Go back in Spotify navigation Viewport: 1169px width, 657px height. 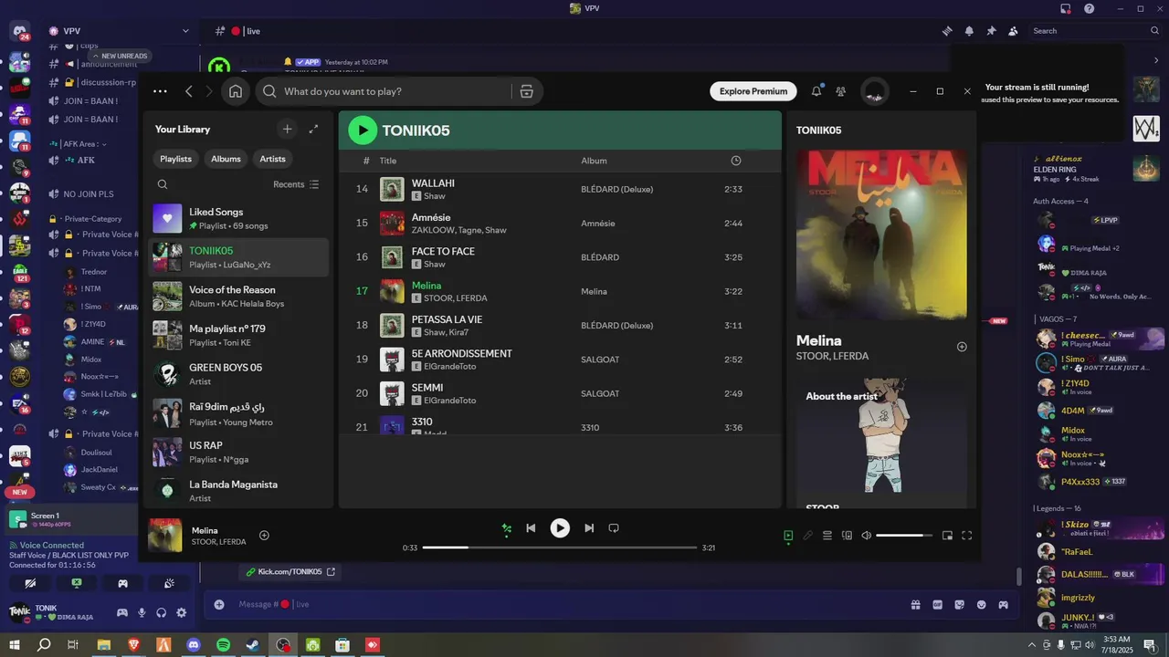click(189, 91)
